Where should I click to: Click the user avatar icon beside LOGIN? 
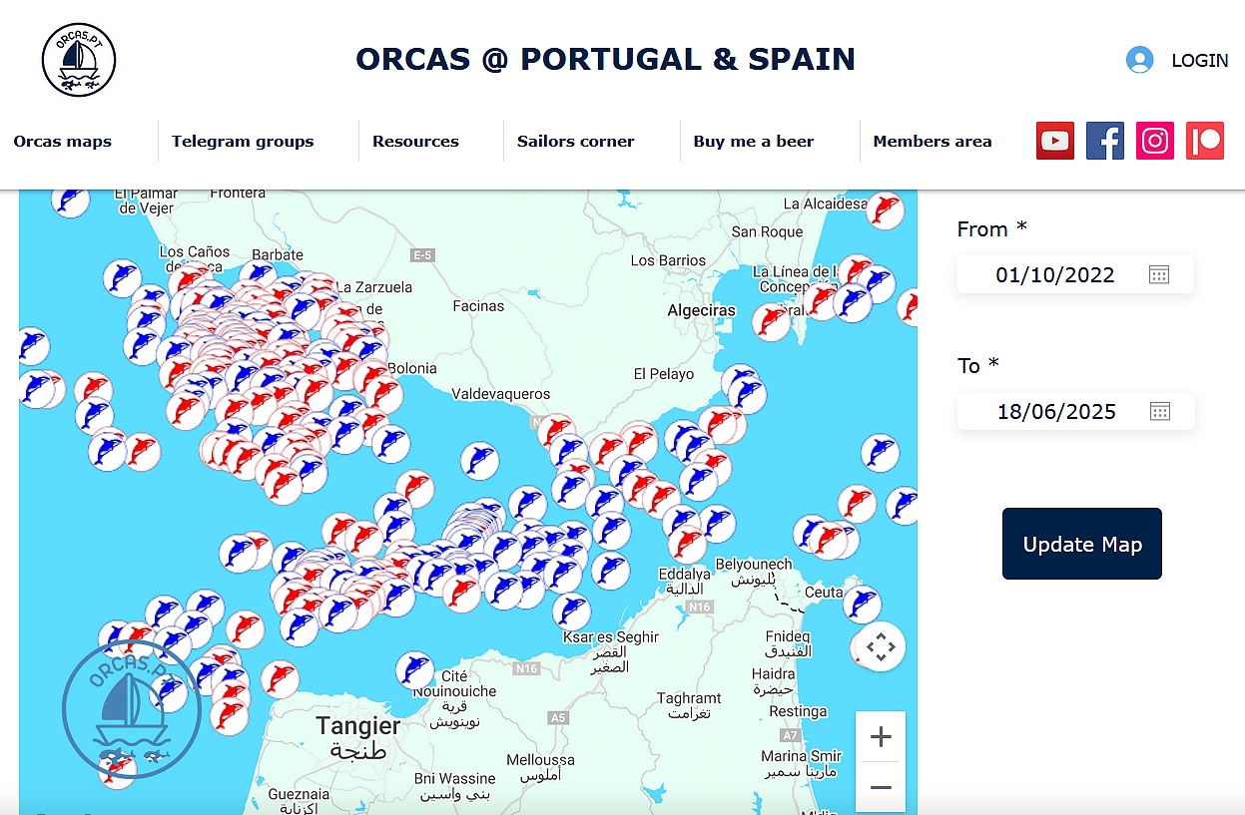(1139, 60)
